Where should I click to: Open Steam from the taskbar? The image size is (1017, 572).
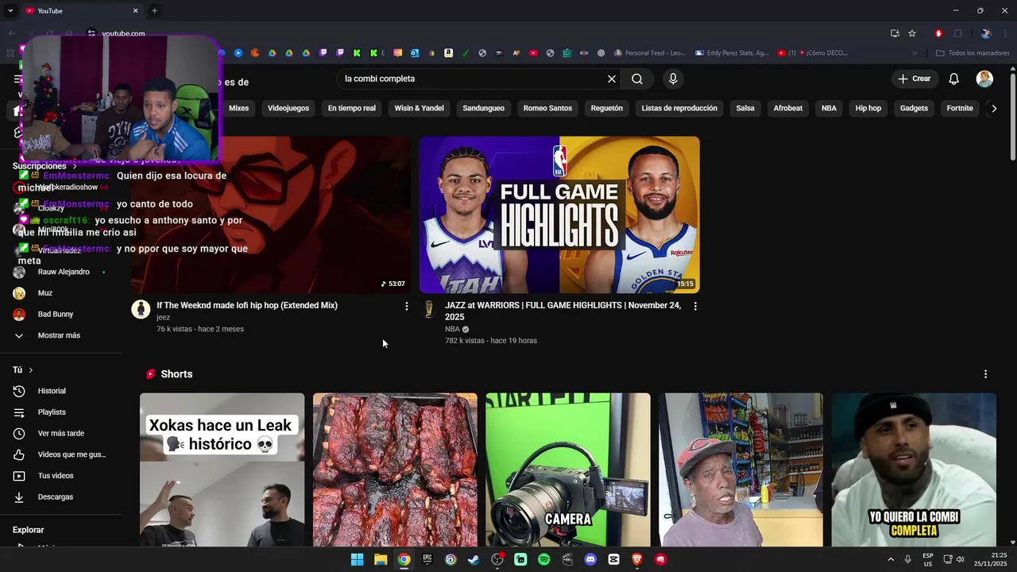(474, 559)
